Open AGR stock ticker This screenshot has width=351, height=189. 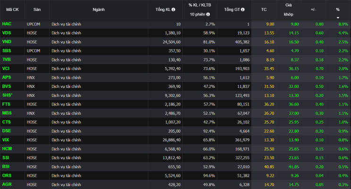point(7,184)
